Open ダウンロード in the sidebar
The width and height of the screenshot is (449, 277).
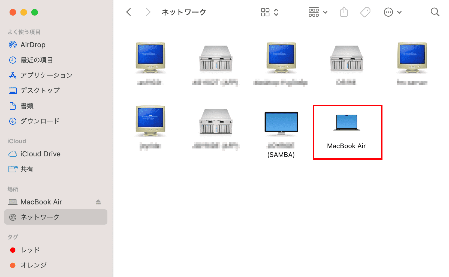[x=56, y=121]
